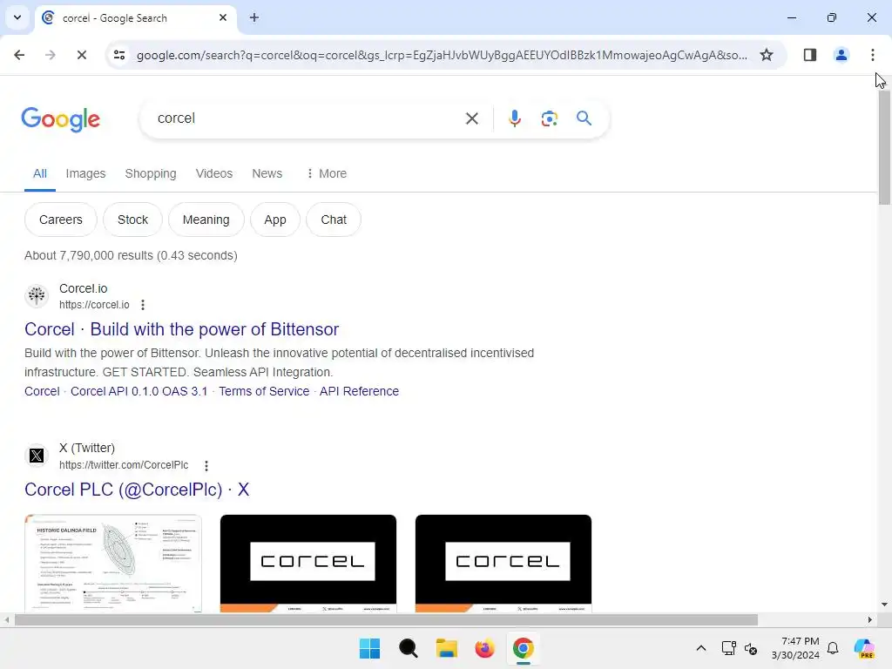The width and height of the screenshot is (892, 669).
Task: Open options for X (Twitter) result
Action: (x=206, y=465)
